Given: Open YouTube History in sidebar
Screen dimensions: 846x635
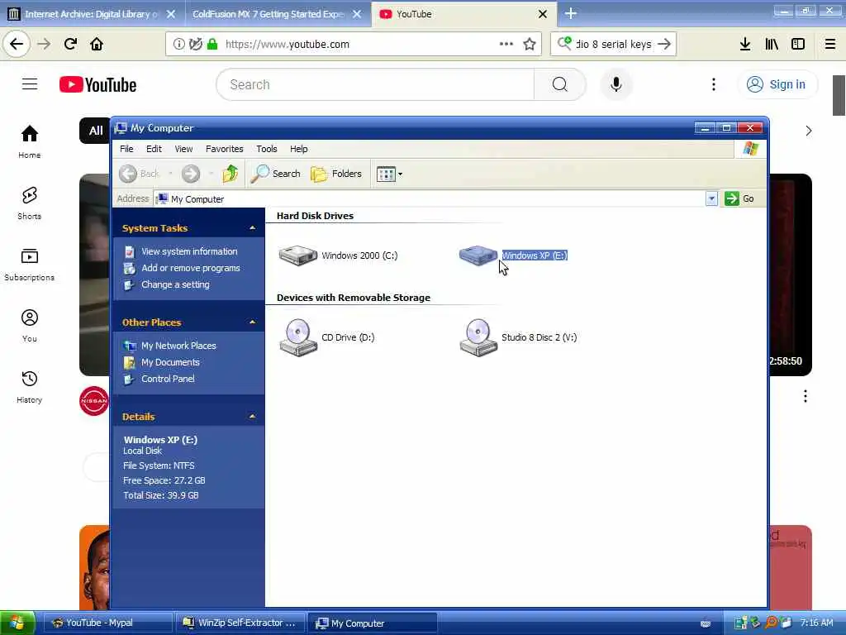Looking at the screenshot, I should coord(29,387).
